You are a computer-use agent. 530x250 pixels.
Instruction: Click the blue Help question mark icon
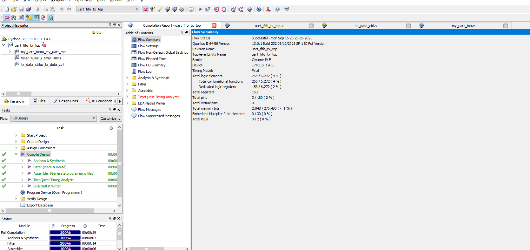(277, 9)
